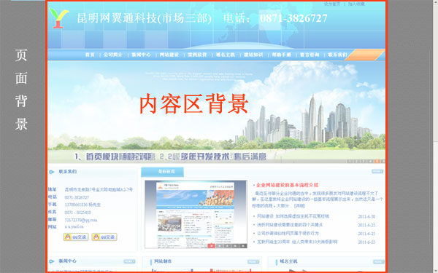Click the right QQ交谈 chat button
Screen dimensions: 438x273
click(x=104, y=237)
